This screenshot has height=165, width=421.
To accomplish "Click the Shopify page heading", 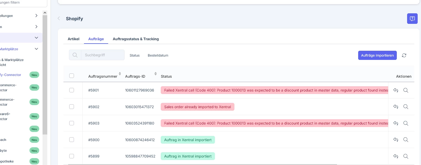I will pos(75,19).
